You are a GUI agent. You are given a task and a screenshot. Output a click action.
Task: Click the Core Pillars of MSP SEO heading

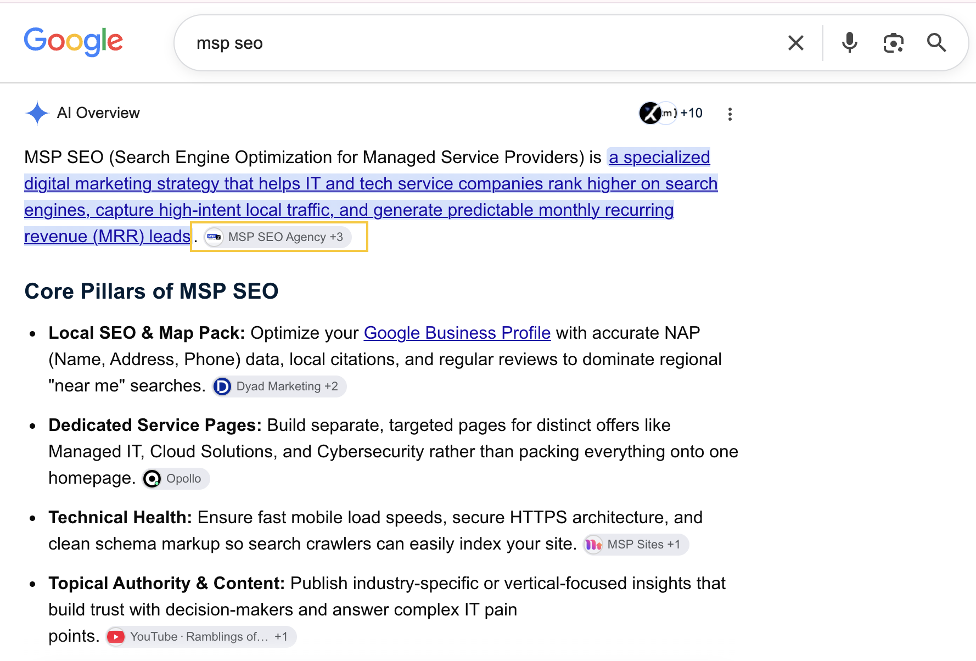coord(152,291)
